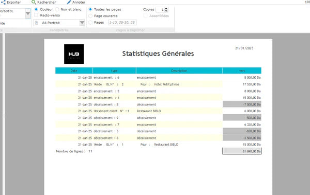Decrease copies with the down arrow
This screenshot has height=195, width=310.
coord(166,11)
